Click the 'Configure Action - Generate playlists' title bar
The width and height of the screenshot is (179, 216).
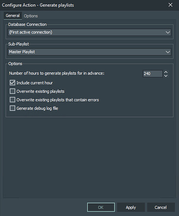click(38, 5)
